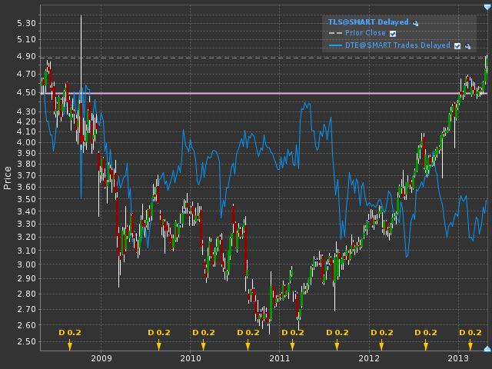The width and height of the screenshot is (492, 369).
Task: Click the 2010 year label on time axis
Action: (x=191, y=358)
